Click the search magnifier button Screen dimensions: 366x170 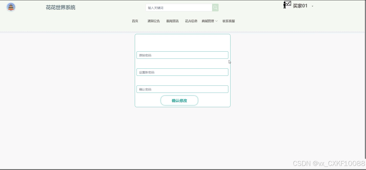pyautogui.click(x=215, y=8)
